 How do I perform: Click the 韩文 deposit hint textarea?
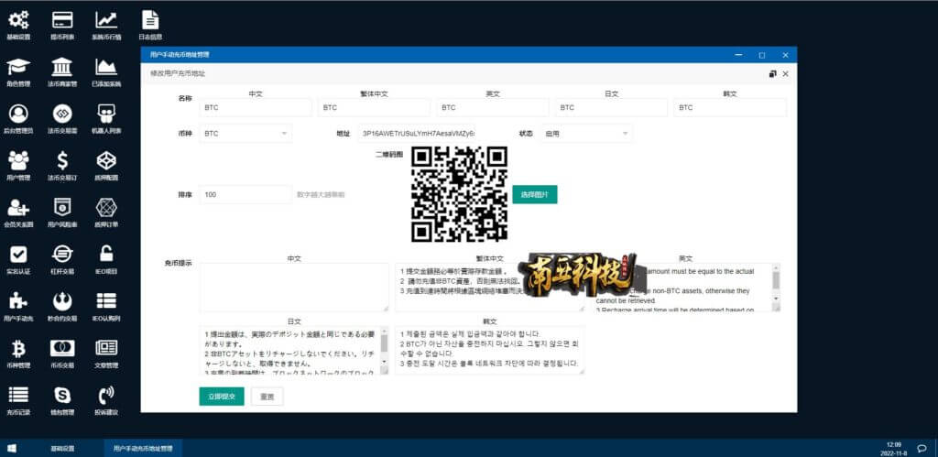click(489, 351)
